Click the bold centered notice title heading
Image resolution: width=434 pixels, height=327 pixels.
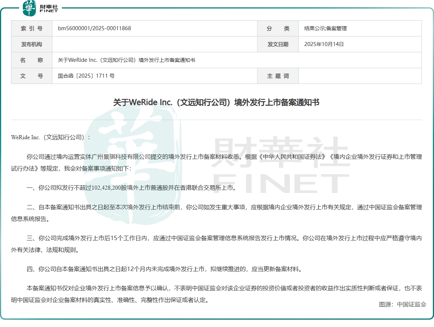[x=216, y=102]
